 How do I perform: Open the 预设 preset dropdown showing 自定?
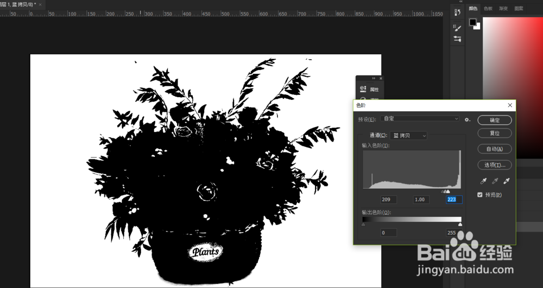coord(420,119)
